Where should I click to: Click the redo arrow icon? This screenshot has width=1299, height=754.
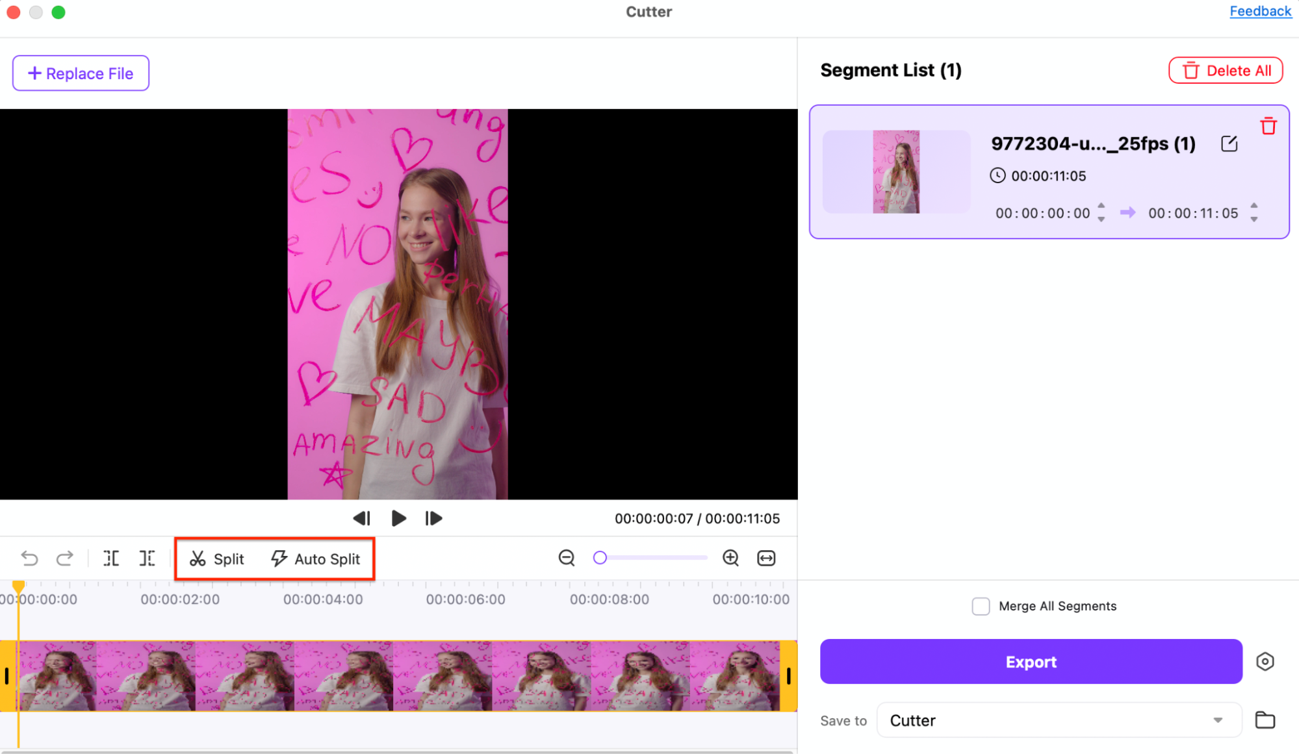(x=64, y=559)
